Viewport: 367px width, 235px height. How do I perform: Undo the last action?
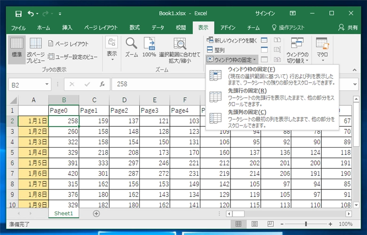click(31, 14)
